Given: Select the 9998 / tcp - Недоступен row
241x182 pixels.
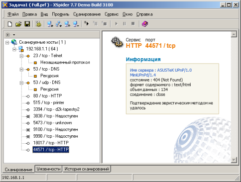Looking at the screenshot, I should pos(55,136).
